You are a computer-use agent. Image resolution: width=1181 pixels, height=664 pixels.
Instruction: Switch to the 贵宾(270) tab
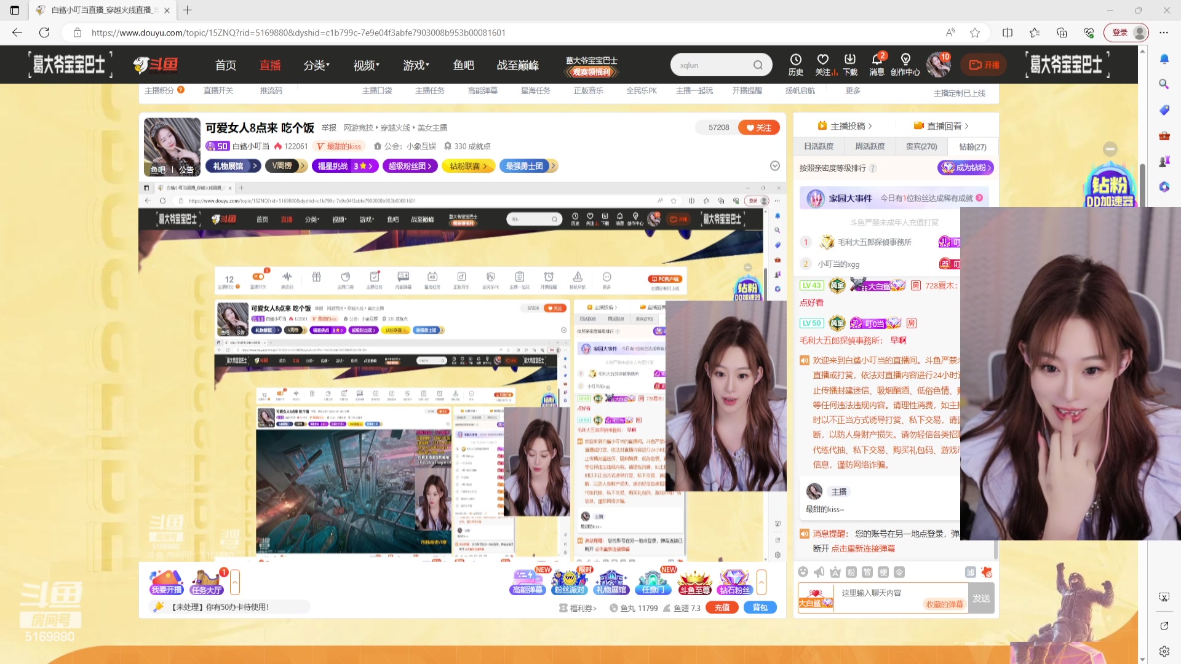tap(921, 146)
